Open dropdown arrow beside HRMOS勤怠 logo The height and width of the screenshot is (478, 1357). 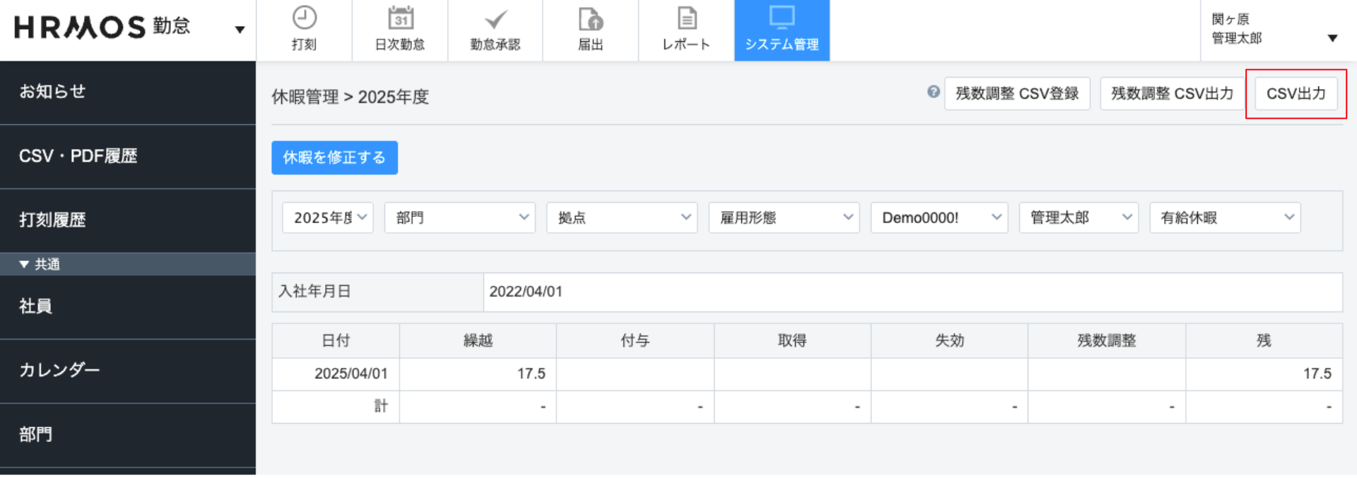240,30
